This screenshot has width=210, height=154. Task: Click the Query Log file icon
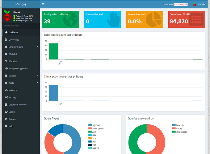point(6,39)
